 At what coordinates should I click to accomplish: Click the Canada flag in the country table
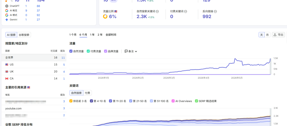point(7,79)
